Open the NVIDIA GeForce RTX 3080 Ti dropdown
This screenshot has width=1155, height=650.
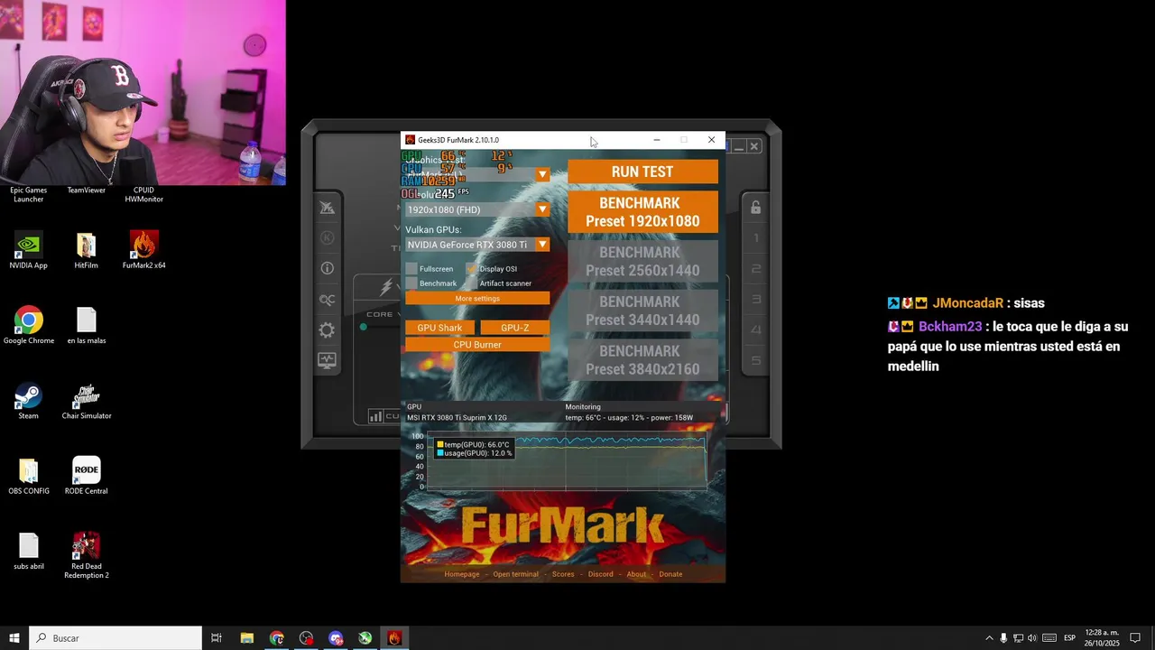click(477, 245)
